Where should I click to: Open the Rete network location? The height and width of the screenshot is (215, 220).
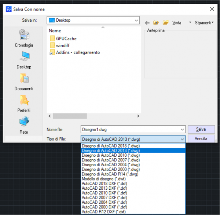[24, 125]
